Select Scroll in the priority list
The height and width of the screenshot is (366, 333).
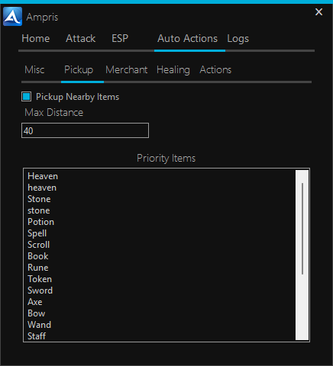click(x=38, y=245)
